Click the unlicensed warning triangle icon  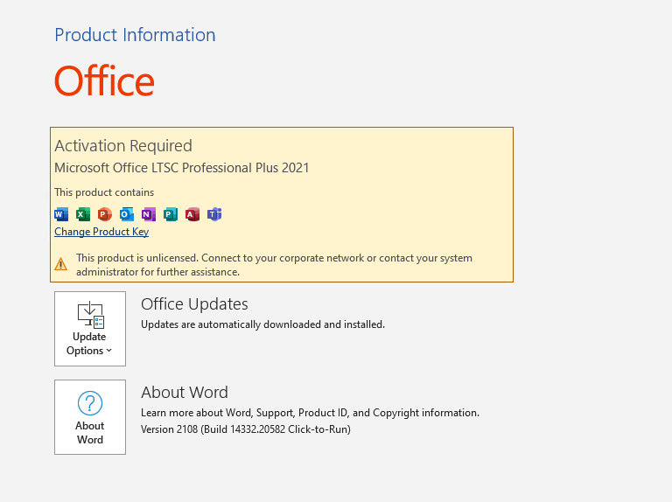pos(61,264)
